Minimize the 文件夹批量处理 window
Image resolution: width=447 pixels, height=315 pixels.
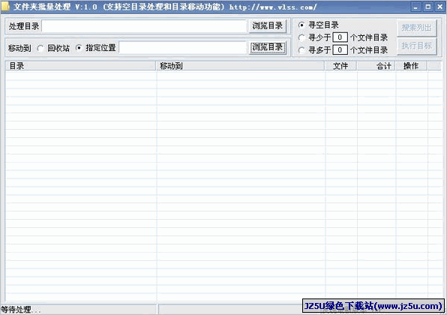(415, 7)
